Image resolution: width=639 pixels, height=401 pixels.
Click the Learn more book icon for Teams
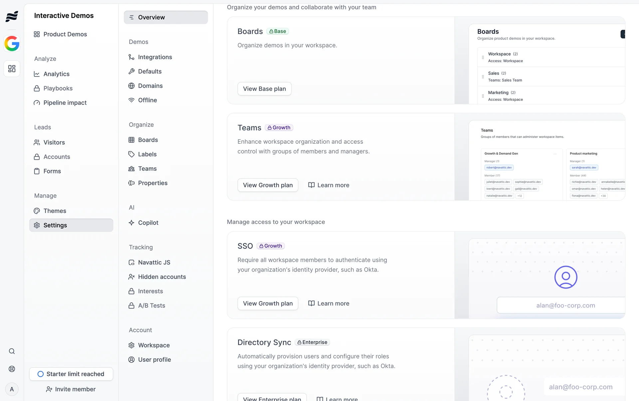click(x=311, y=185)
